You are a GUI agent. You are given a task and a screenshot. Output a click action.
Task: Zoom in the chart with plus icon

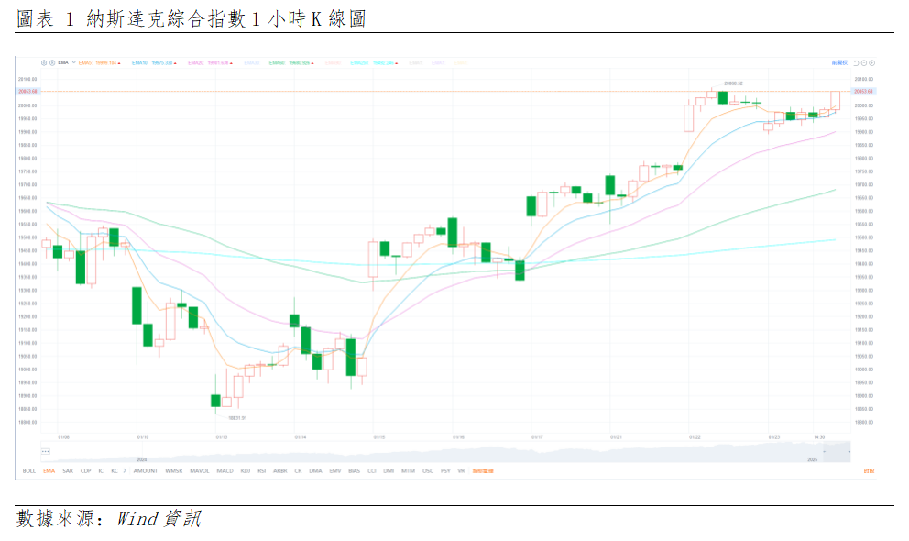pyautogui.click(x=872, y=62)
